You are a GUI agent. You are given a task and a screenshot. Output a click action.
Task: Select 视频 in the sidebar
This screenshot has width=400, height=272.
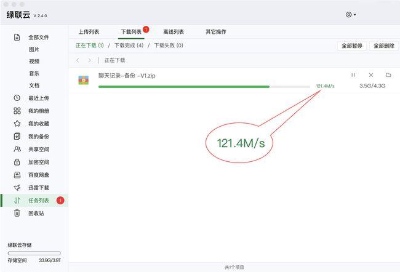[34, 62]
